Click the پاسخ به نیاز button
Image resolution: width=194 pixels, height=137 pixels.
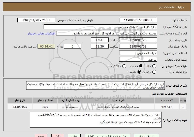[x=147, y=135]
